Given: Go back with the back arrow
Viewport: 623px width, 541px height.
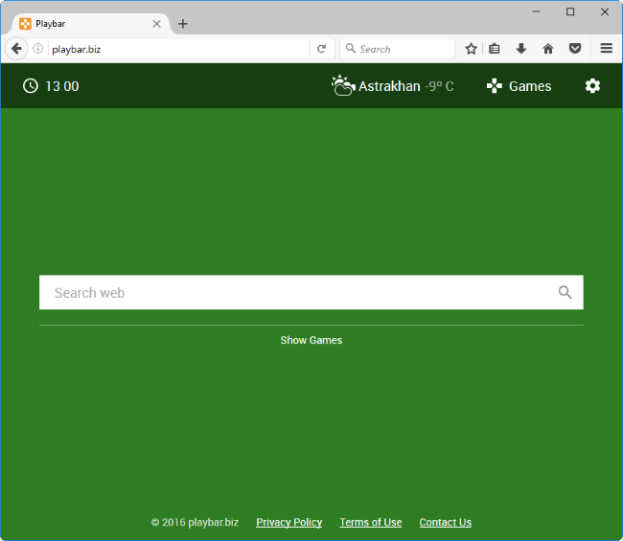Looking at the screenshot, I should (16, 49).
